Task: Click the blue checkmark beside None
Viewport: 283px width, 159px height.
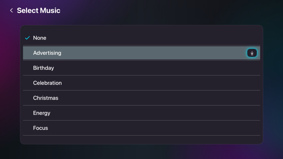Action: point(27,38)
